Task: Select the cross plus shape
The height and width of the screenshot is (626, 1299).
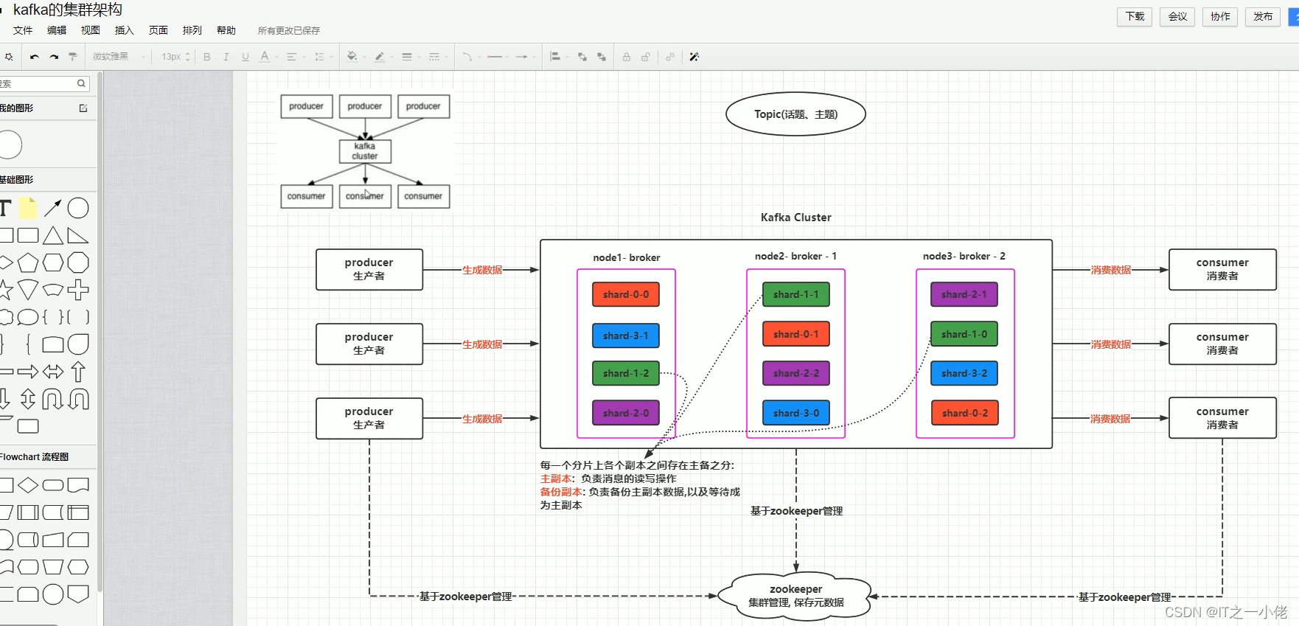Action: [x=78, y=290]
